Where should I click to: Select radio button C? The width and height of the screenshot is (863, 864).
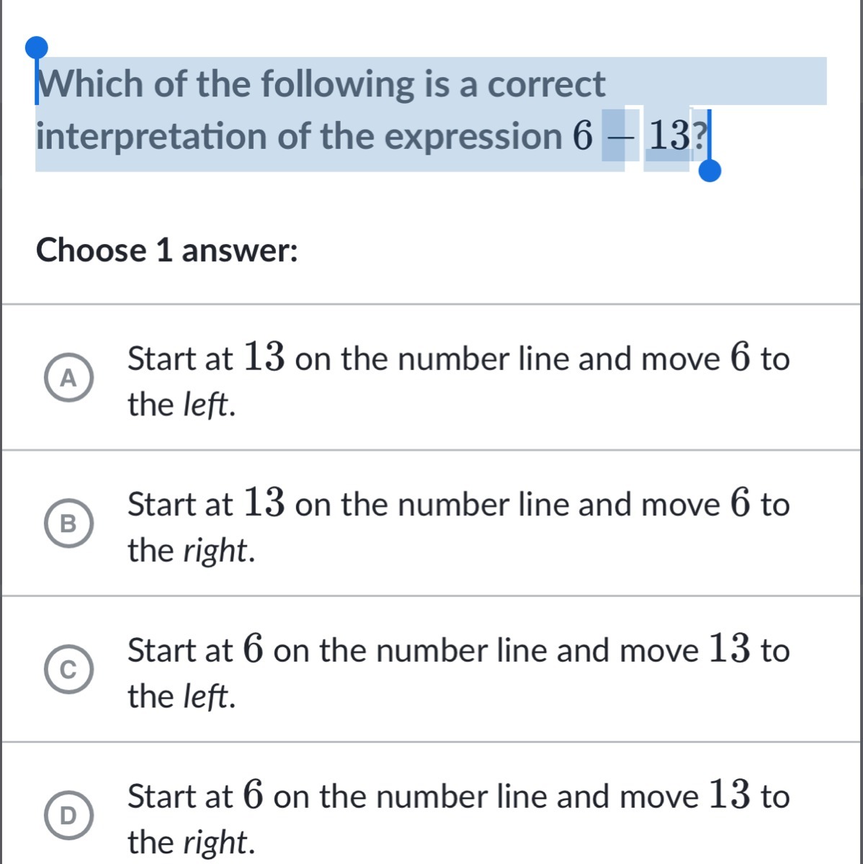(68, 670)
